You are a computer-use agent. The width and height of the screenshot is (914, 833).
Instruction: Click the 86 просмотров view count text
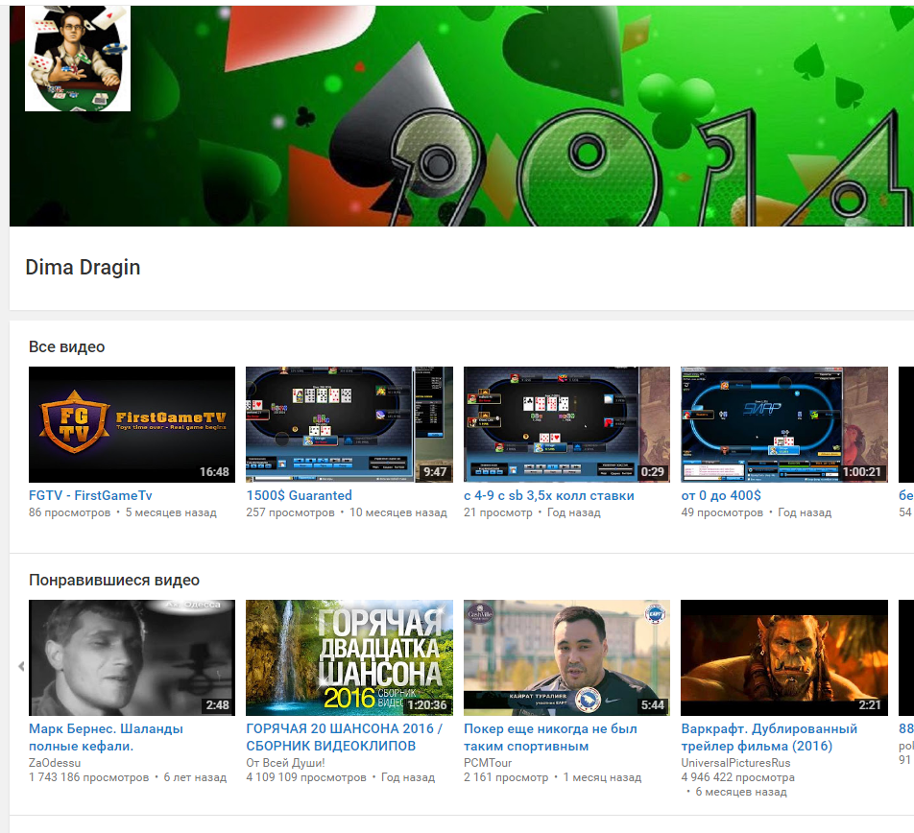(x=69, y=512)
